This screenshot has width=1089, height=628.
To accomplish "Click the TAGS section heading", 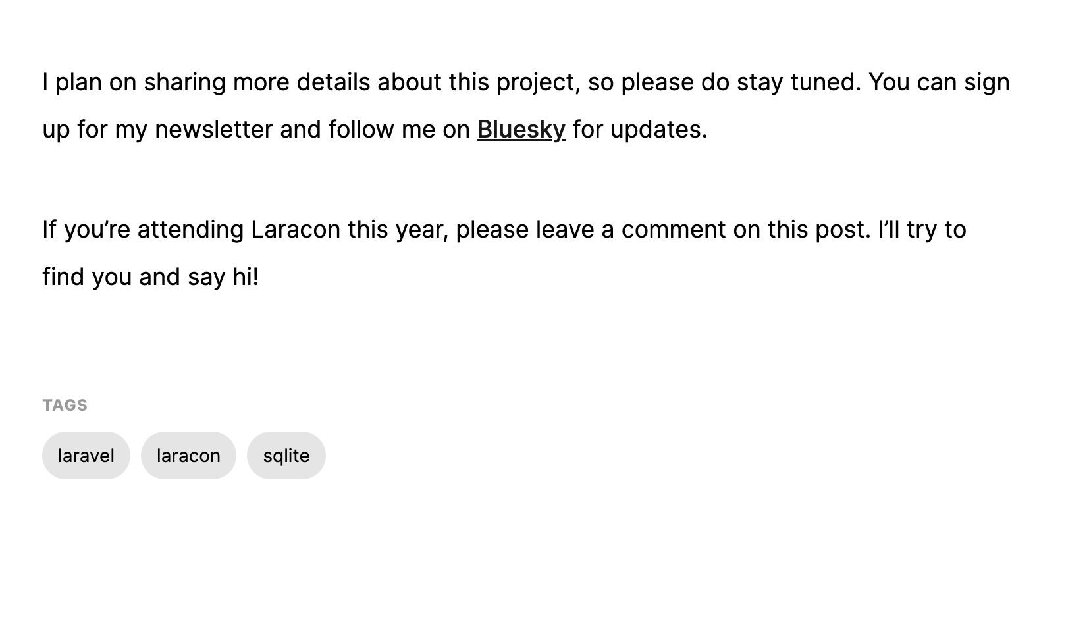I will click(x=65, y=405).
